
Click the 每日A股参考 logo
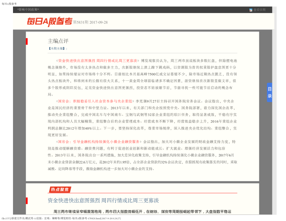[x=49, y=22]
